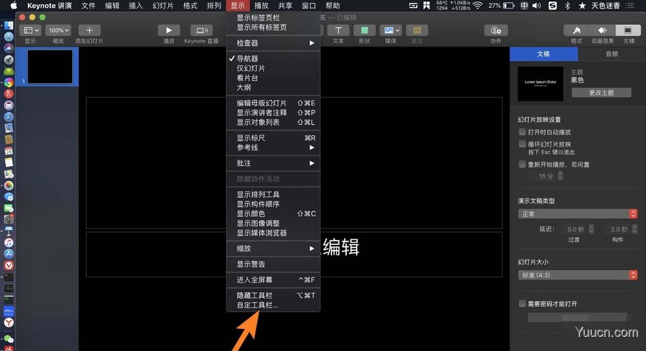
Task: Toggle 循环幻灯片放映 checkbox
Action: point(522,144)
